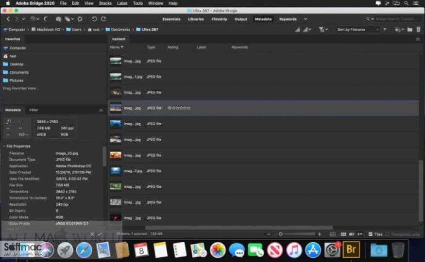This screenshot has width=425, height=262.
Task: Click the boomerang return icon
Action: point(46,19)
